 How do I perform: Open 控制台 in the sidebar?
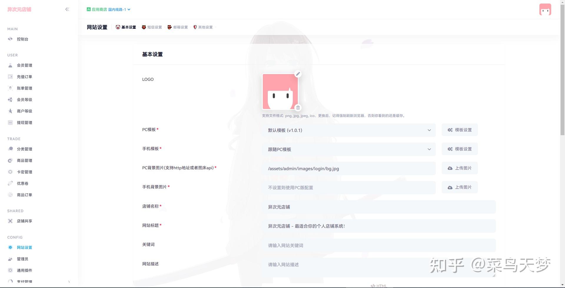[x=22, y=39]
